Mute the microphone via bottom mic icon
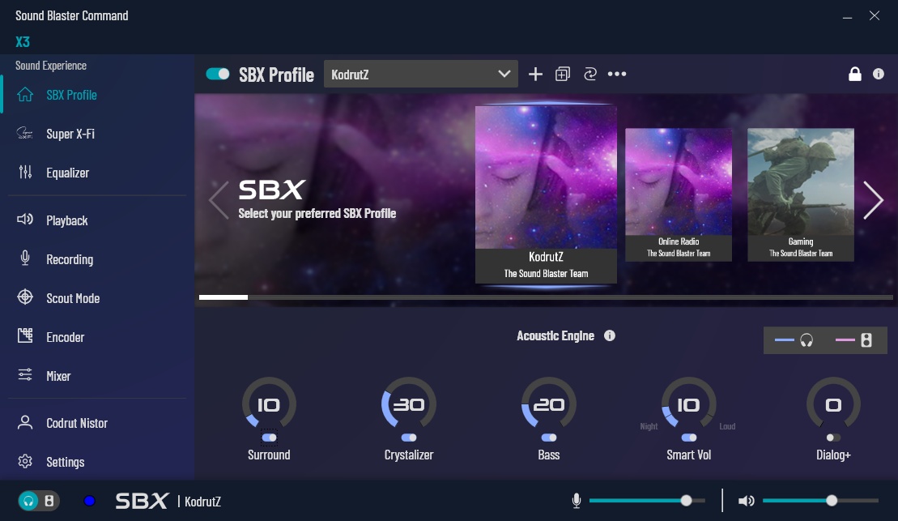 577,501
